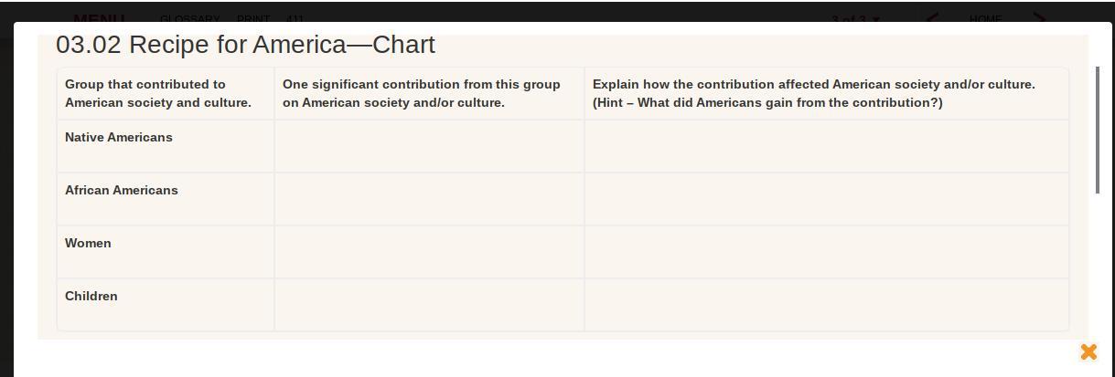Viewport: 1115px width, 377px height.
Task: Go to the previous page arrow
Action: tap(932, 18)
